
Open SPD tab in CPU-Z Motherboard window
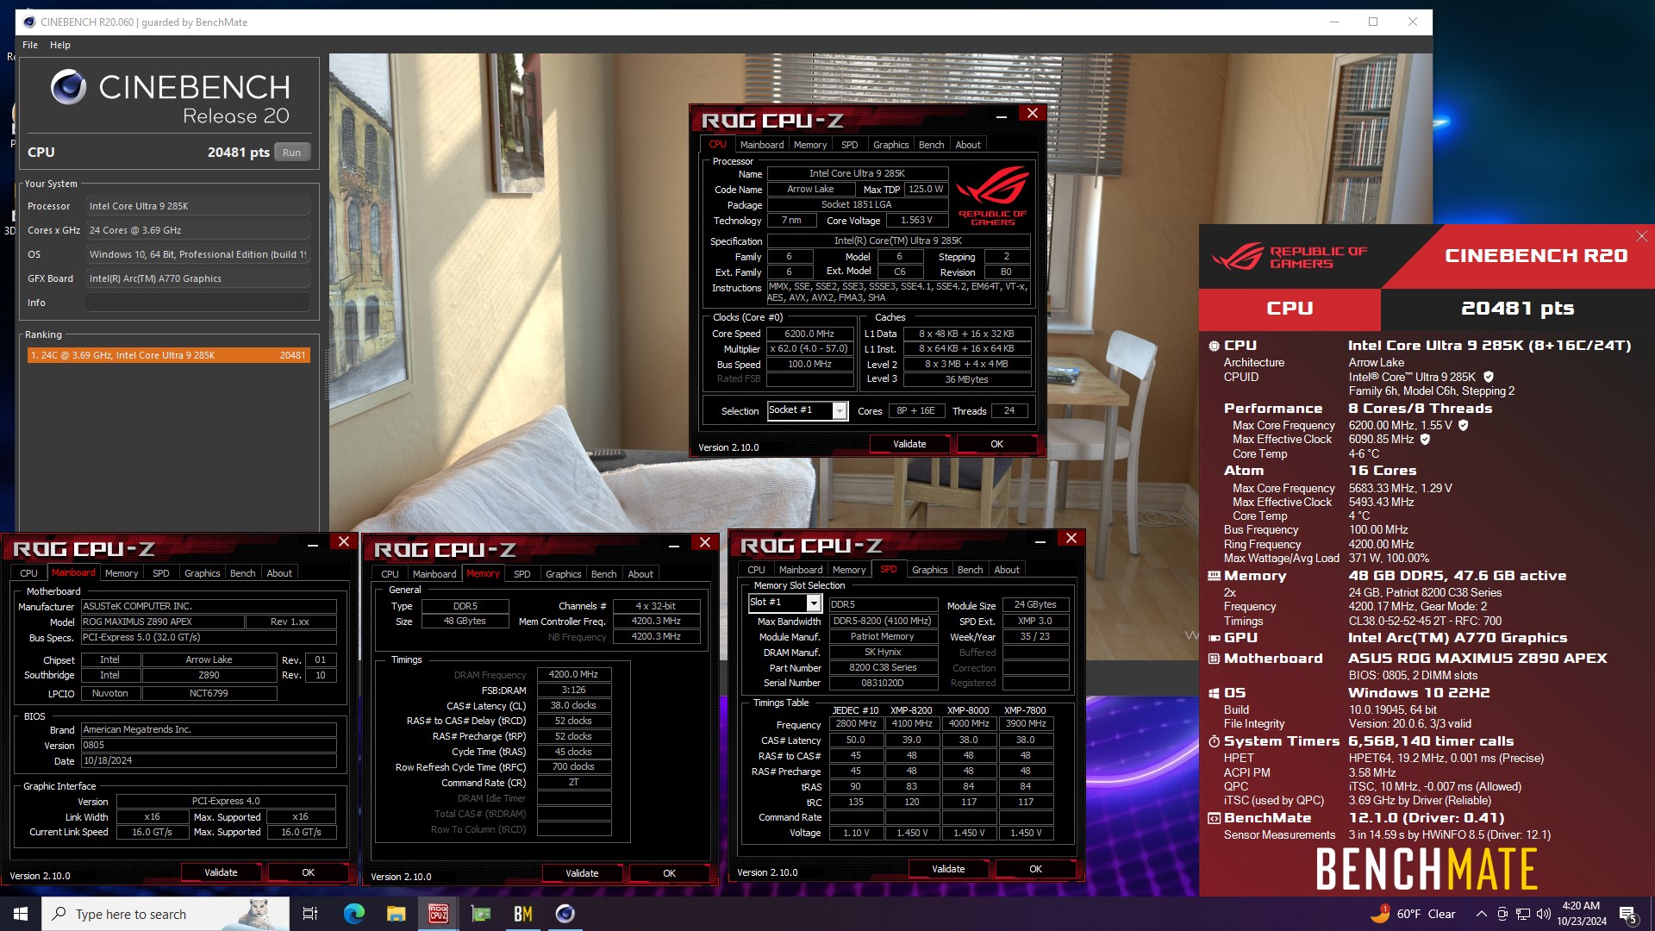[161, 573]
